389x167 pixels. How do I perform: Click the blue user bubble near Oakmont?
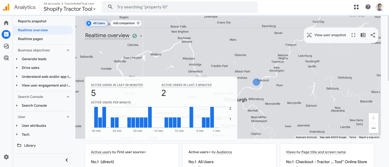[256, 82]
